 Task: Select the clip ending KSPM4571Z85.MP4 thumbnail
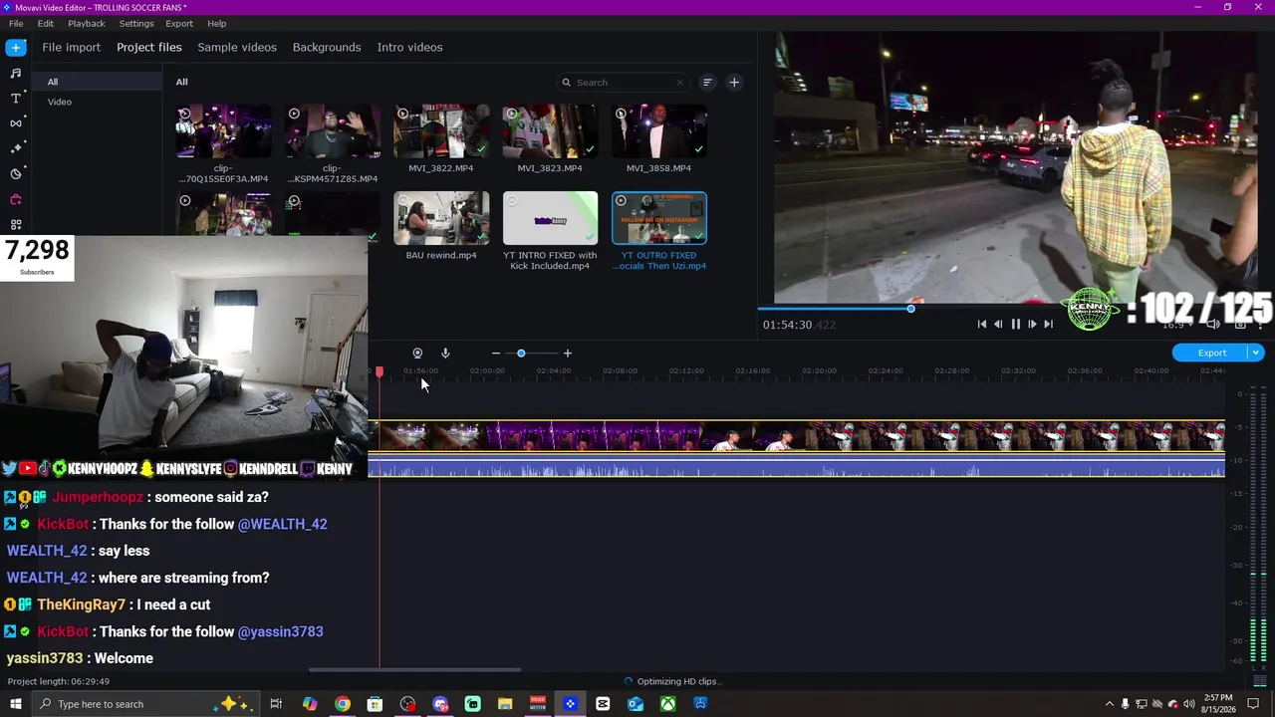(333, 131)
